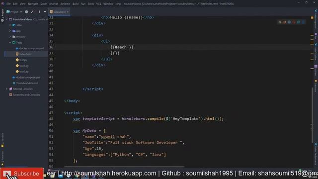Open preview in Edge browser icon
The width and height of the screenshot is (318, 179).
click(x=303, y=22)
